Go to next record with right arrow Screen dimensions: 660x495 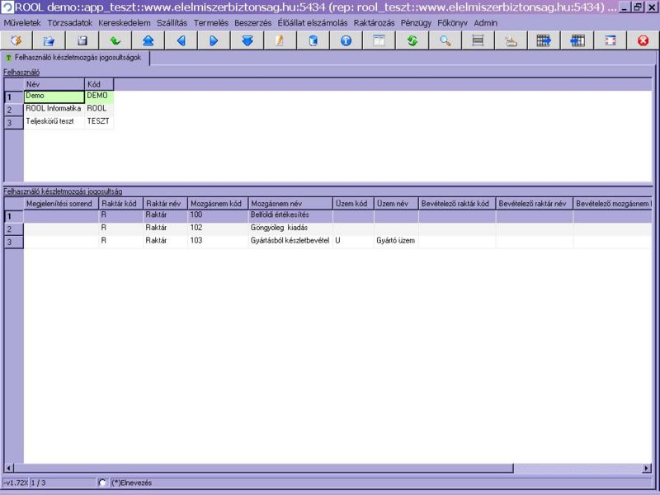pyautogui.click(x=214, y=40)
